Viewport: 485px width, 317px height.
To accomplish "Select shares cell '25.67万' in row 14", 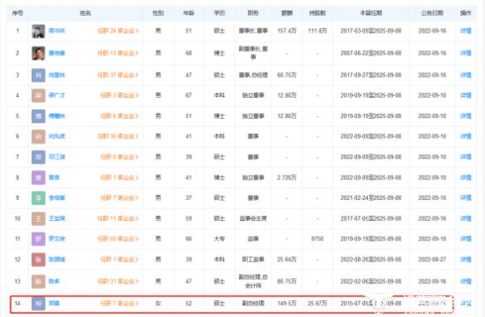I will 317,304.
